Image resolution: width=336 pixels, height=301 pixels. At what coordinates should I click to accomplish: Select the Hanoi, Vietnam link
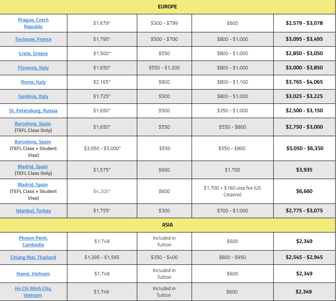click(x=33, y=274)
